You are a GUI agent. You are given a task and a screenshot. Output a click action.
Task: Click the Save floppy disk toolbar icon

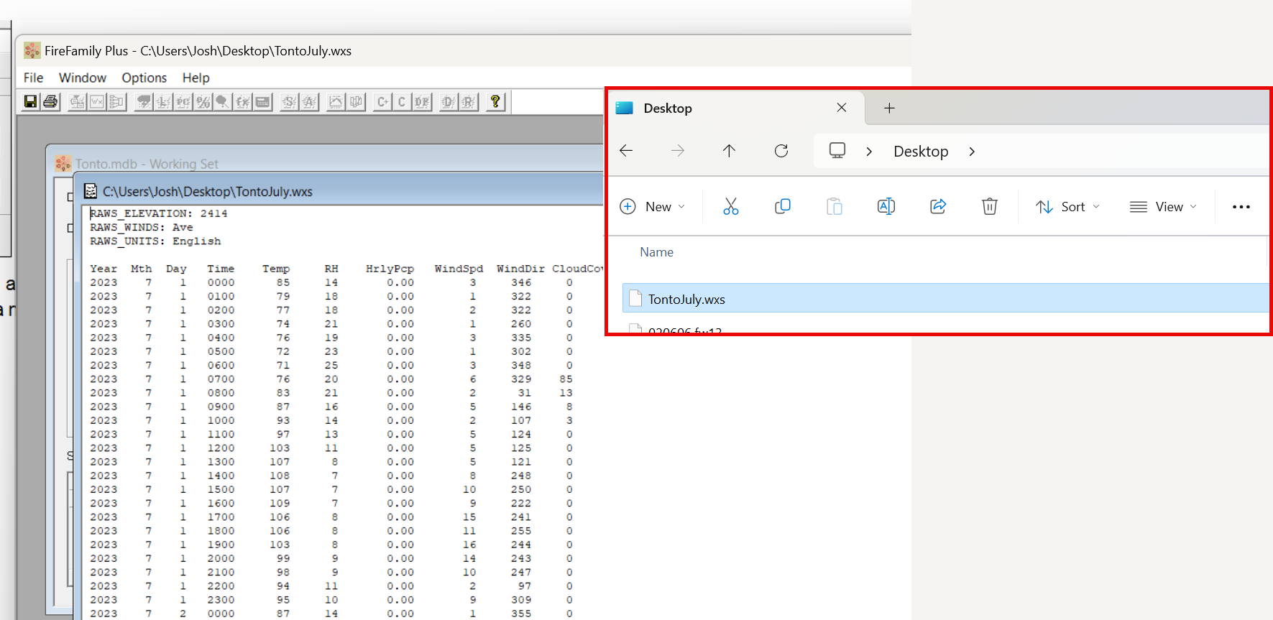click(x=30, y=101)
